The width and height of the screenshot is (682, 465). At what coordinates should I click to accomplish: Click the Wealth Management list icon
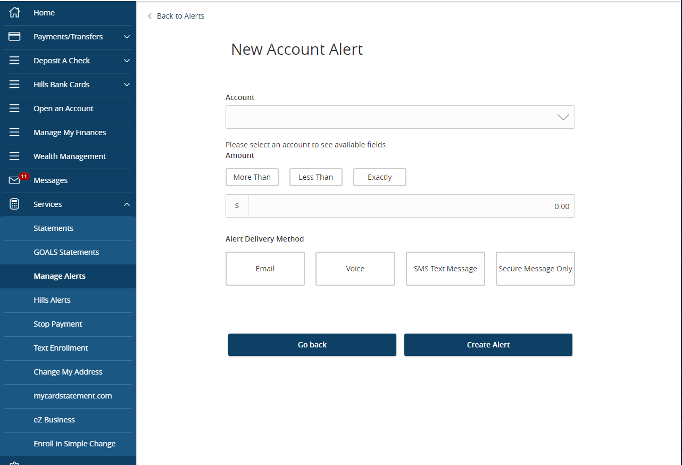pyautogui.click(x=14, y=156)
